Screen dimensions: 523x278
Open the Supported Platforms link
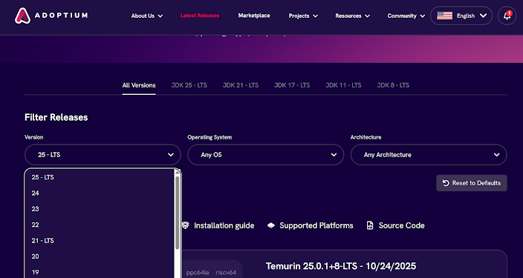tap(316, 225)
